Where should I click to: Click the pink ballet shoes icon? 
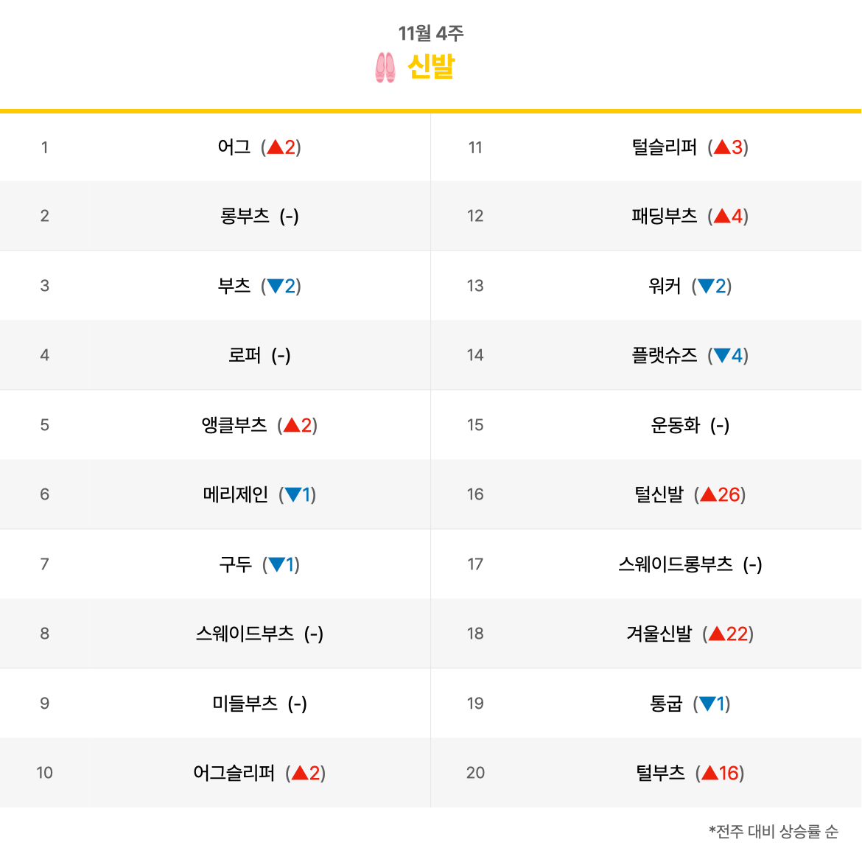tap(385, 67)
